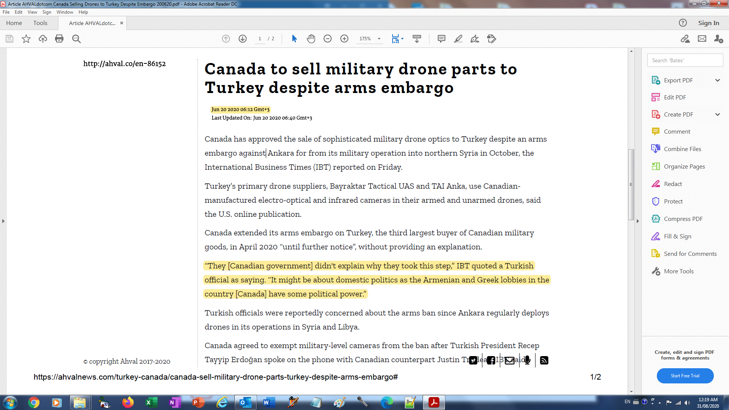The width and height of the screenshot is (729, 410).
Task: Click the scrolling mode toolbar icon
Action: pyautogui.click(x=417, y=39)
